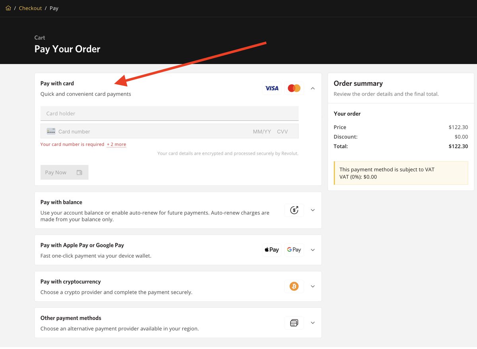
Task: Click the VAT (0%): $0.00 notice
Action: pyautogui.click(x=358, y=177)
